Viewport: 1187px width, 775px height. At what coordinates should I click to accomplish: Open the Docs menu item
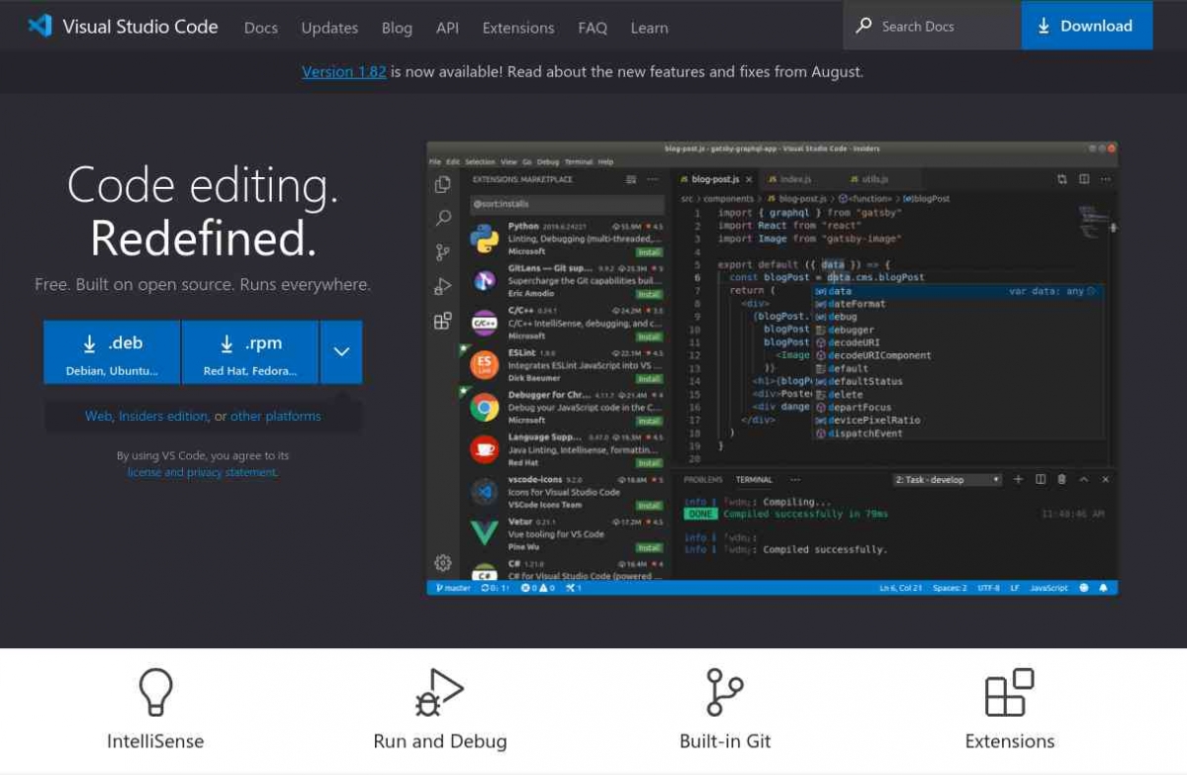coord(260,28)
